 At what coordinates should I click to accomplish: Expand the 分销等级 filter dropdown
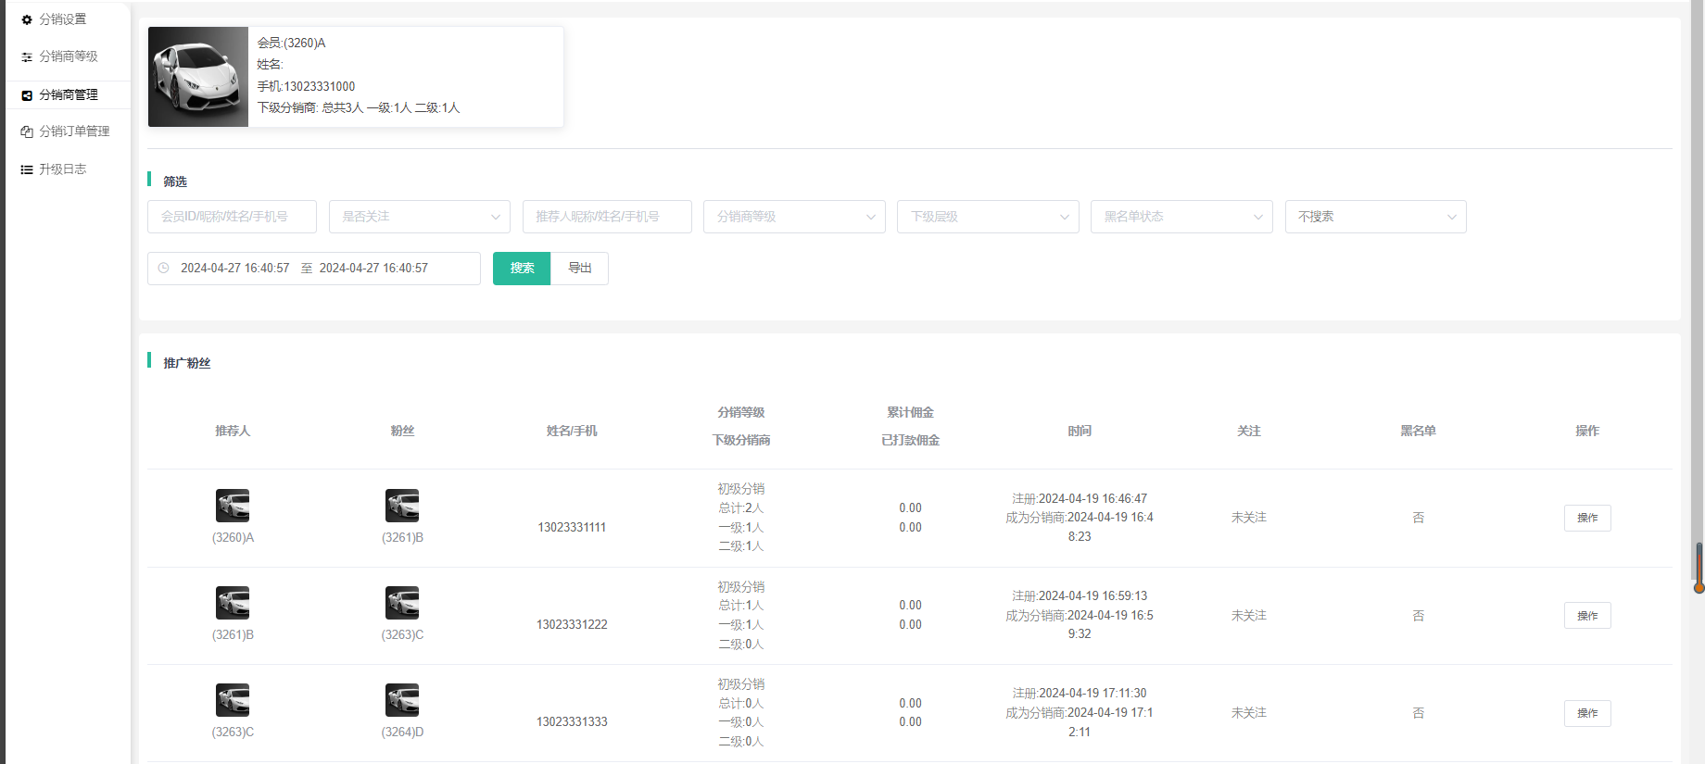tap(793, 217)
